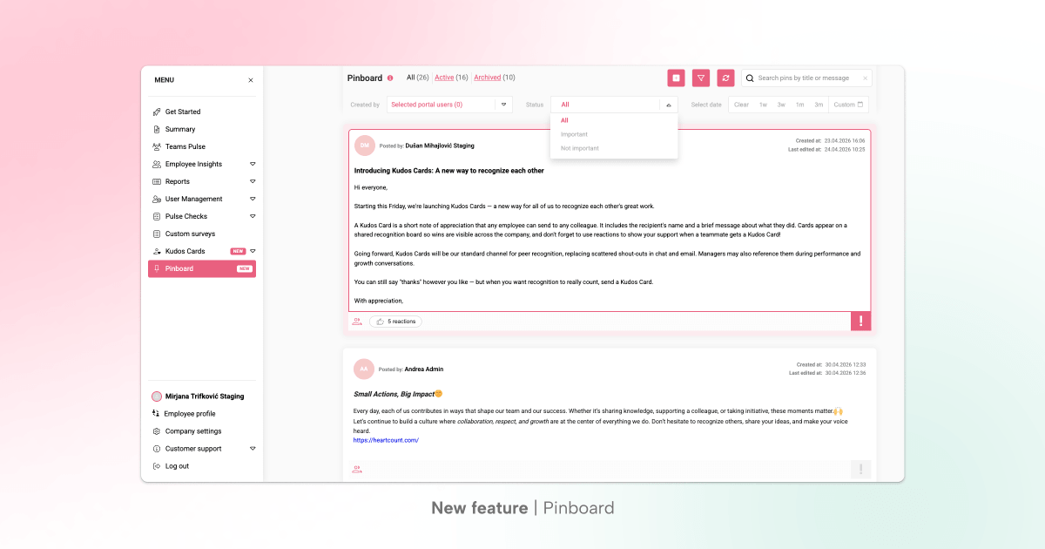Image resolution: width=1045 pixels, height=549 pixels.
Task: Select the highlighted Pinboard menu item
Action: point(202,268)
